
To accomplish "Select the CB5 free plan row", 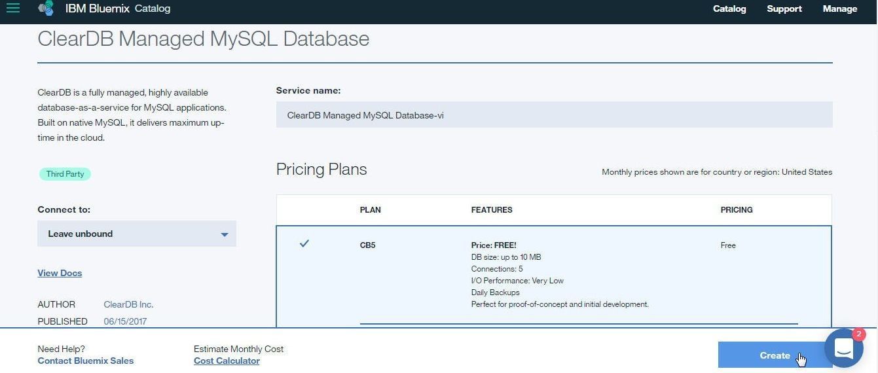I will (x=554, y=276).
